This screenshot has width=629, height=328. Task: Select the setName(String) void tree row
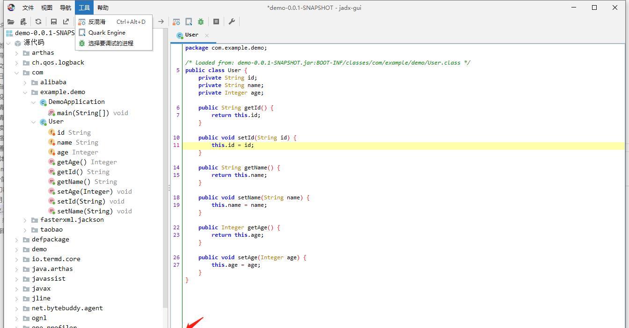pos(90,211)
